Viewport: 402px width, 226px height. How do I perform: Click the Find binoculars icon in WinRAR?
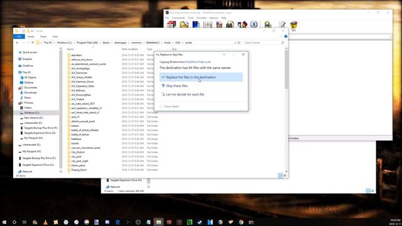[230, 24]
